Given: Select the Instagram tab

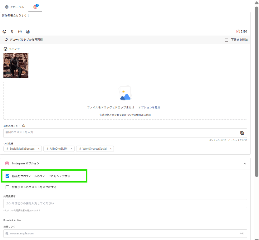Looking at the screenshot, I should [35, 7].
